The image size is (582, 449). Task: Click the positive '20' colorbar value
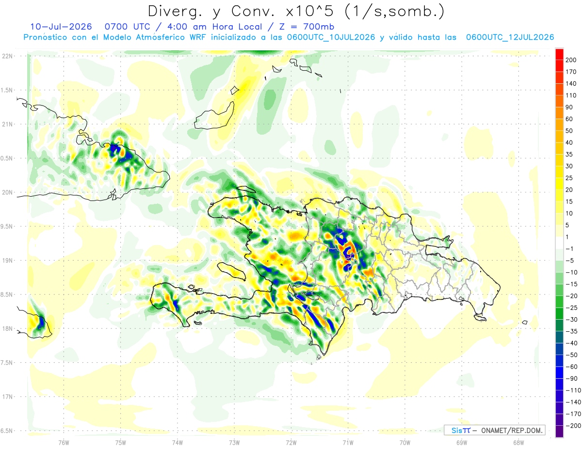tap(570, 190)
